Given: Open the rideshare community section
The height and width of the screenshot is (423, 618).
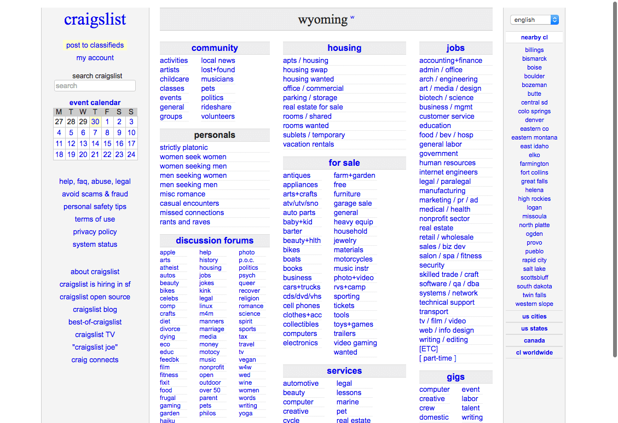Looking at the screenshot, I should click(x=216, y=107).
